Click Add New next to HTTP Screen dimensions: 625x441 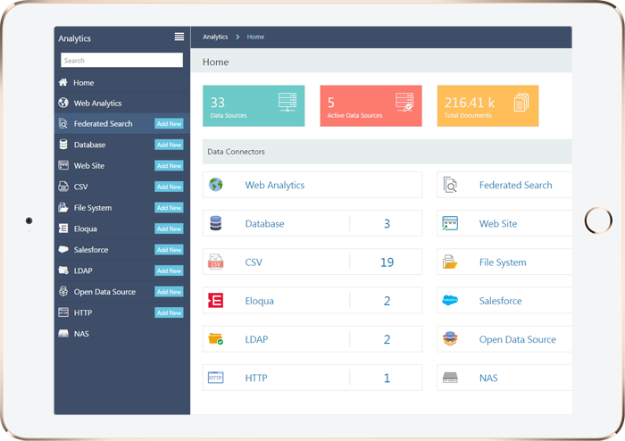point(169,312)
